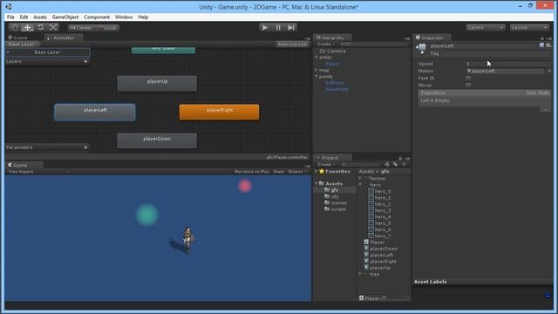Open the Project Create dropdown
558x314 pixels.
pos(326,164)
